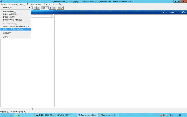Click the PowerShell taskbar icon
The height and width of the screenshot is (117, 187).
[11, 115]
